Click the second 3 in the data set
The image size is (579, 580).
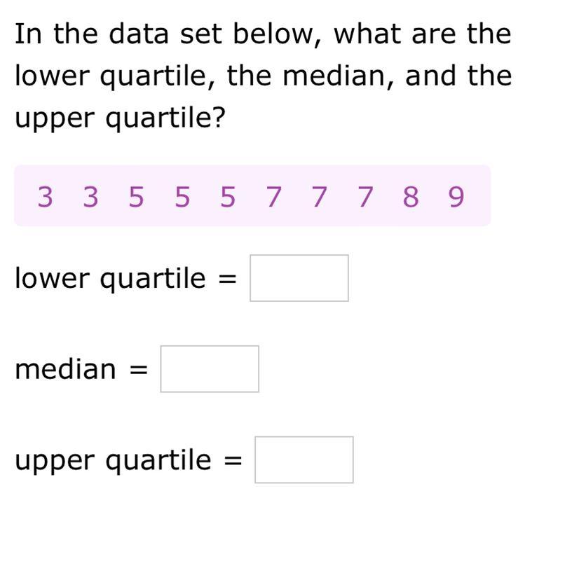click(90, 197)
